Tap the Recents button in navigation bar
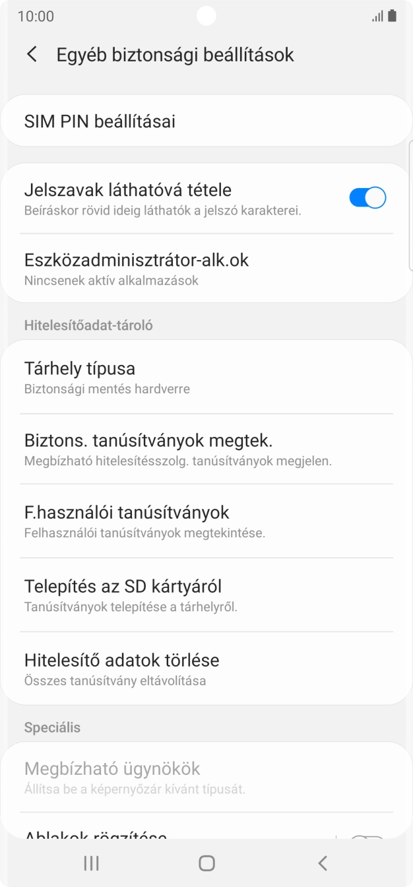 pyautogui.click(x=91, y=862)
